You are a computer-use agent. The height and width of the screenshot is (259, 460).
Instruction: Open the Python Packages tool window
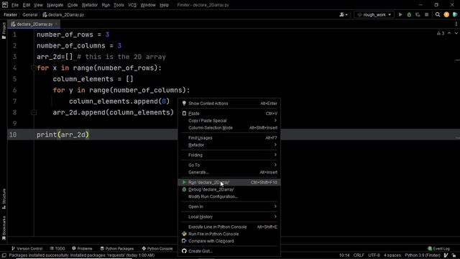116,248
